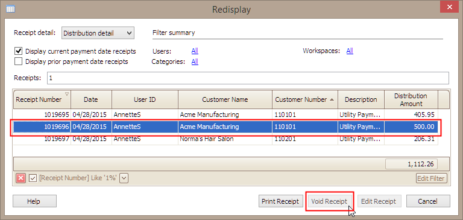Open the Users All link
The height and width of the screenshot is (220, 463).
195,51
